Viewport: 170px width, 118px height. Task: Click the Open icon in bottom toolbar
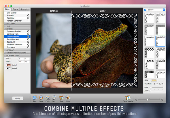pyautogui.click(x=35, y=98)
